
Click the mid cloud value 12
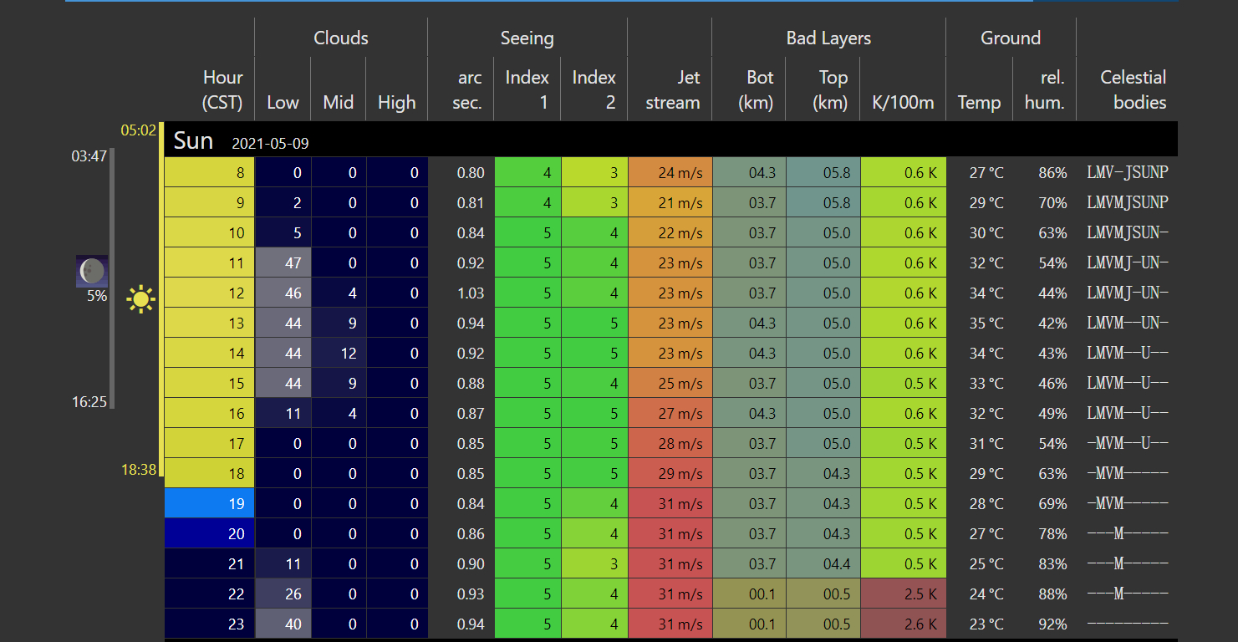[339, 353]
